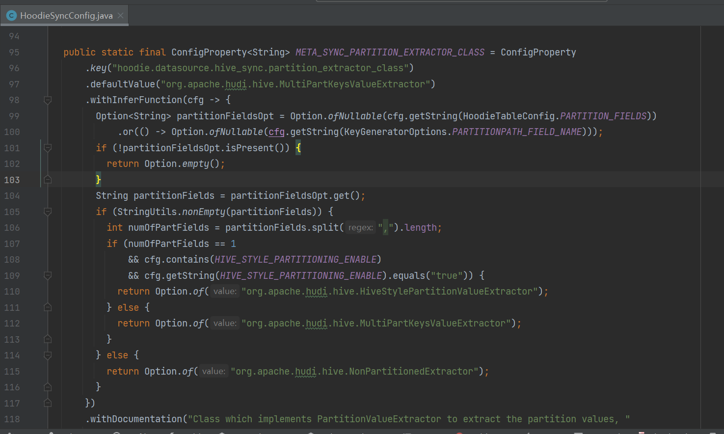Collapse the withInferFunction lambda fold marker on line 98
Viewport: 724px width, 434px height.
(x=48, y=100)
